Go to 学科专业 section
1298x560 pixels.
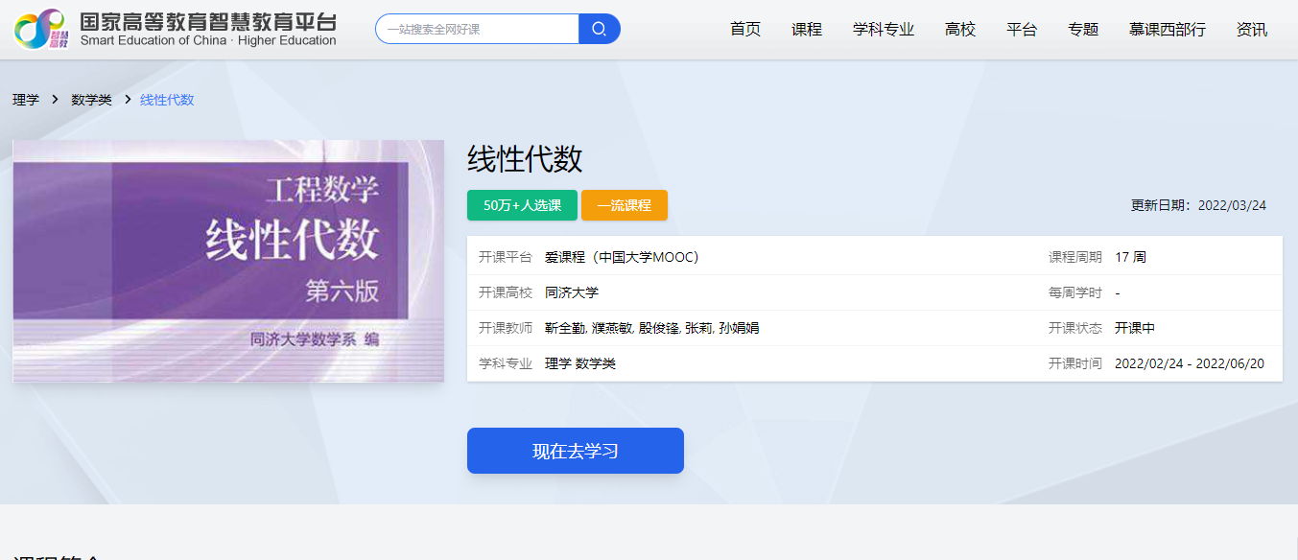coord(884,30)
